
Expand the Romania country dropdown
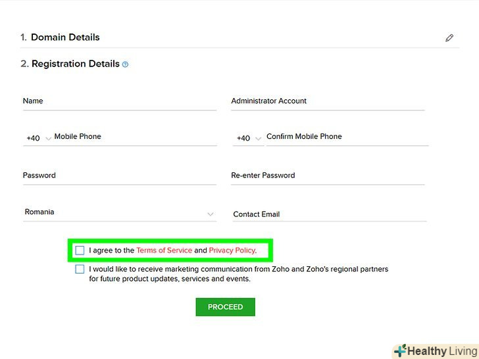click(x=210, y=214)
